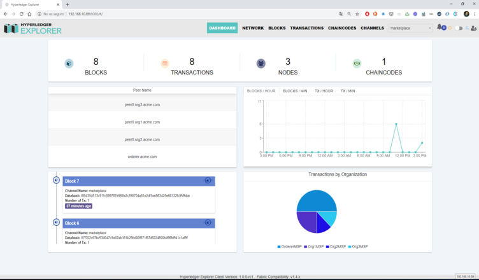
Task: Bookmark this page with the star icon
Action: 357,14
